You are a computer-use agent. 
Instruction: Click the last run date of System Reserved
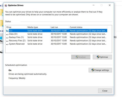click(59, 44)
